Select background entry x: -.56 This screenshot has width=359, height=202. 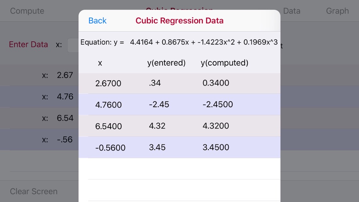(39, 140)
